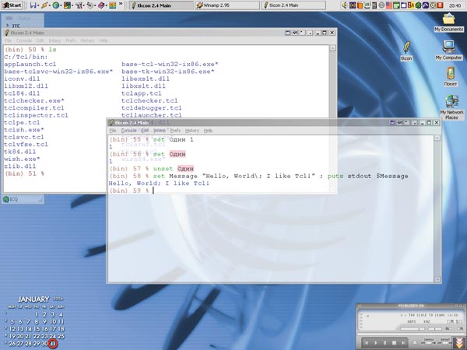
Task: Open My Network Places icon
Action: [448, 104]
